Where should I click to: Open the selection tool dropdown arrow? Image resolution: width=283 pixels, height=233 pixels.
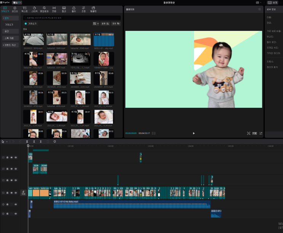(x=6, y=142)
